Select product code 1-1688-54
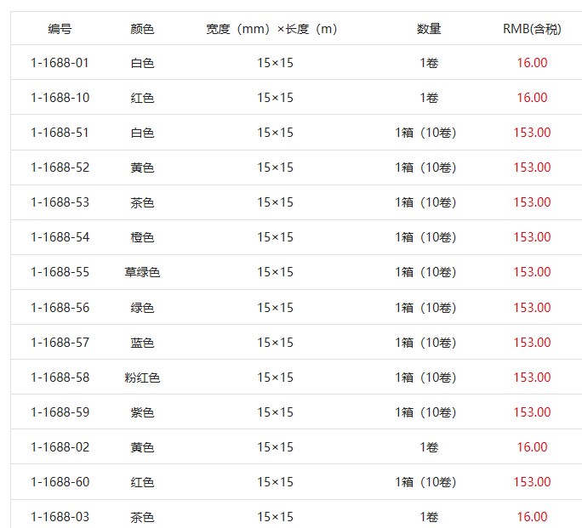582x528 pixels. click(x=60, y=237)
